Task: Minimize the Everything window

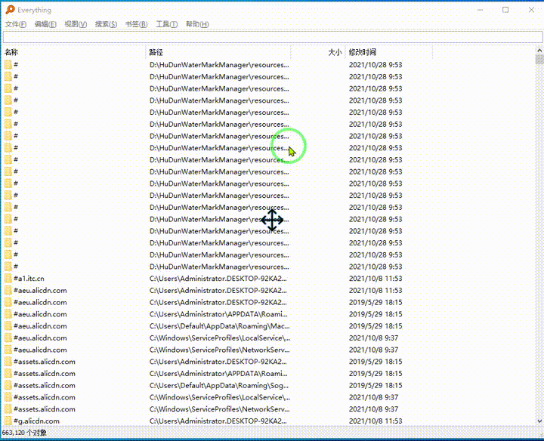Action: click(x=480, y=10)
